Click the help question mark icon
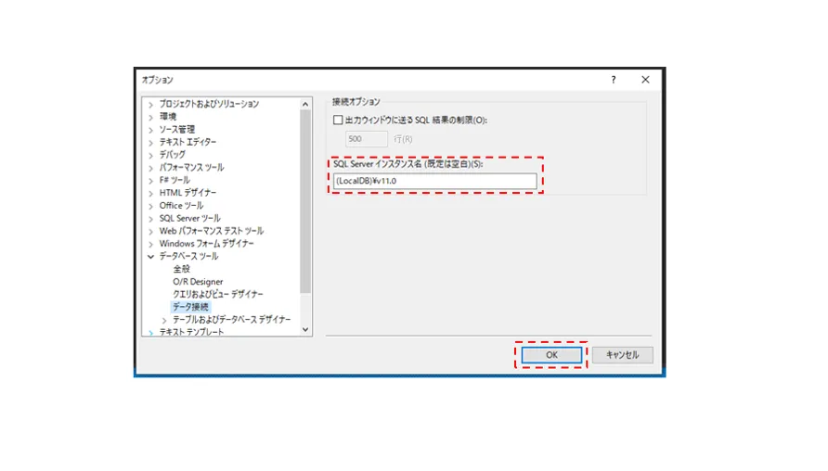Image resolution: width=828 pixels, height=471 pixels. (x=613, y=81)
